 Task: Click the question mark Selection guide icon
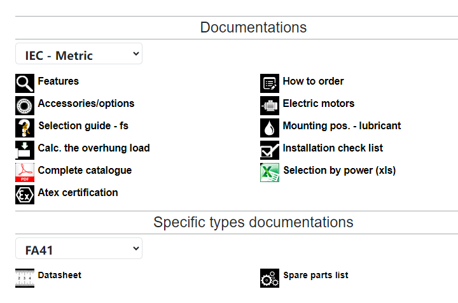pos(25,128)
